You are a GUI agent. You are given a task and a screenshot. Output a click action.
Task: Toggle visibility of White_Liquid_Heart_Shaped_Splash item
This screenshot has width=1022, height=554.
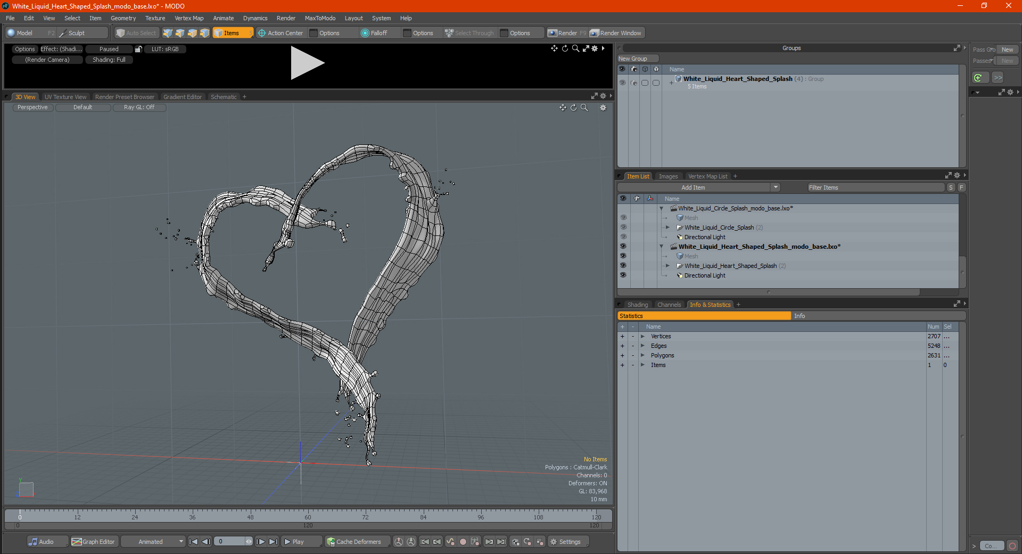(623, 266)
